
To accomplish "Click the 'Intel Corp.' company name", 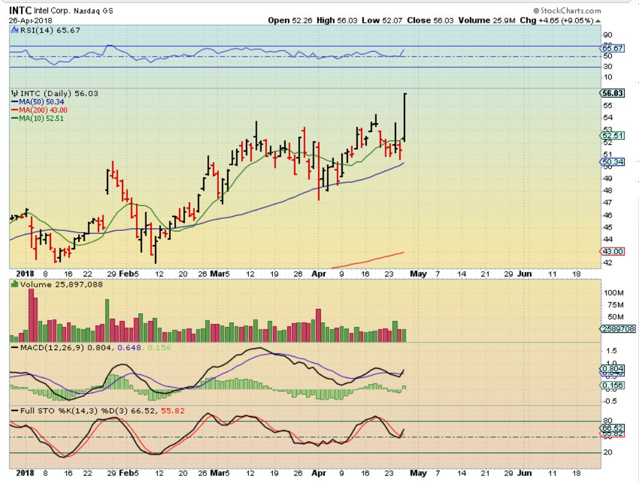I will click(52, 11).
